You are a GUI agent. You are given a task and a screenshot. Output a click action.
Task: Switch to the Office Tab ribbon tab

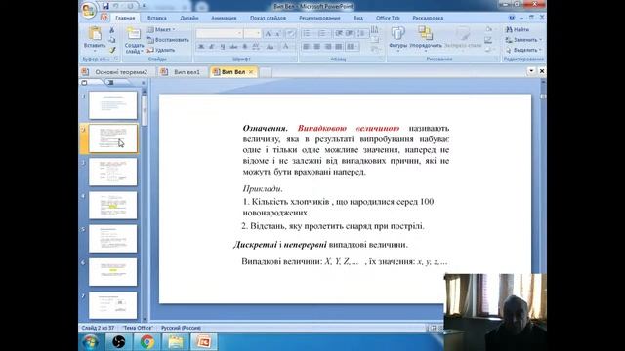click(388, 18)
